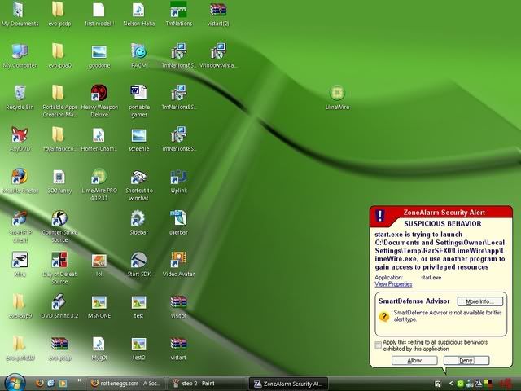
Task: Launch Firefox from the quick launch bar
Action: [x=40, y=384]
